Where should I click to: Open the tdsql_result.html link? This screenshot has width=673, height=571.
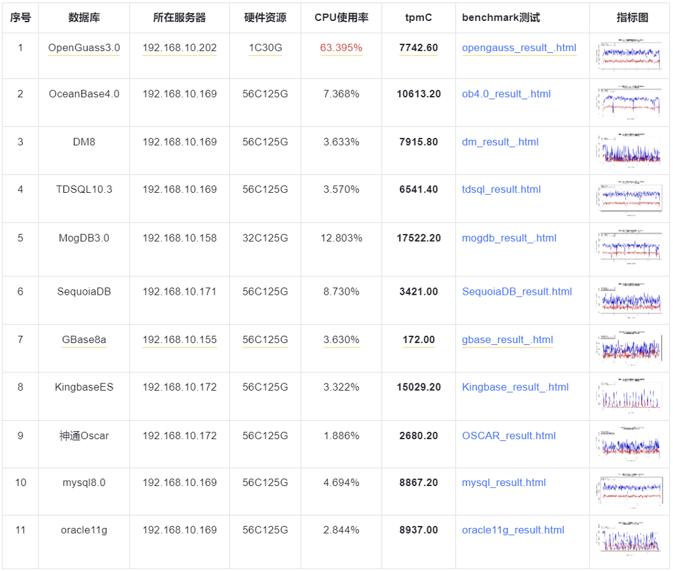click(x=501, y=189)
